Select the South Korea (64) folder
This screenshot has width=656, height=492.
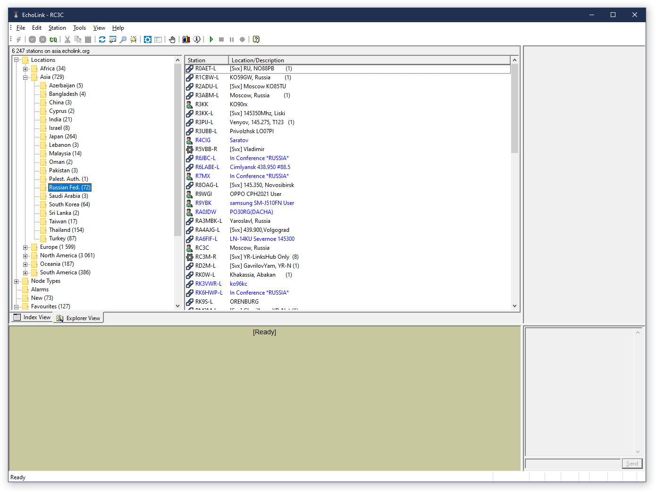pyautogui.click(x=69, y=204)
